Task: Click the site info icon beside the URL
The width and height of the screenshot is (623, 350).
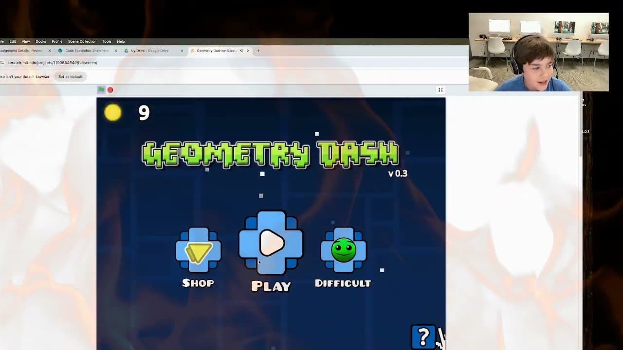Action: point(2,63)
